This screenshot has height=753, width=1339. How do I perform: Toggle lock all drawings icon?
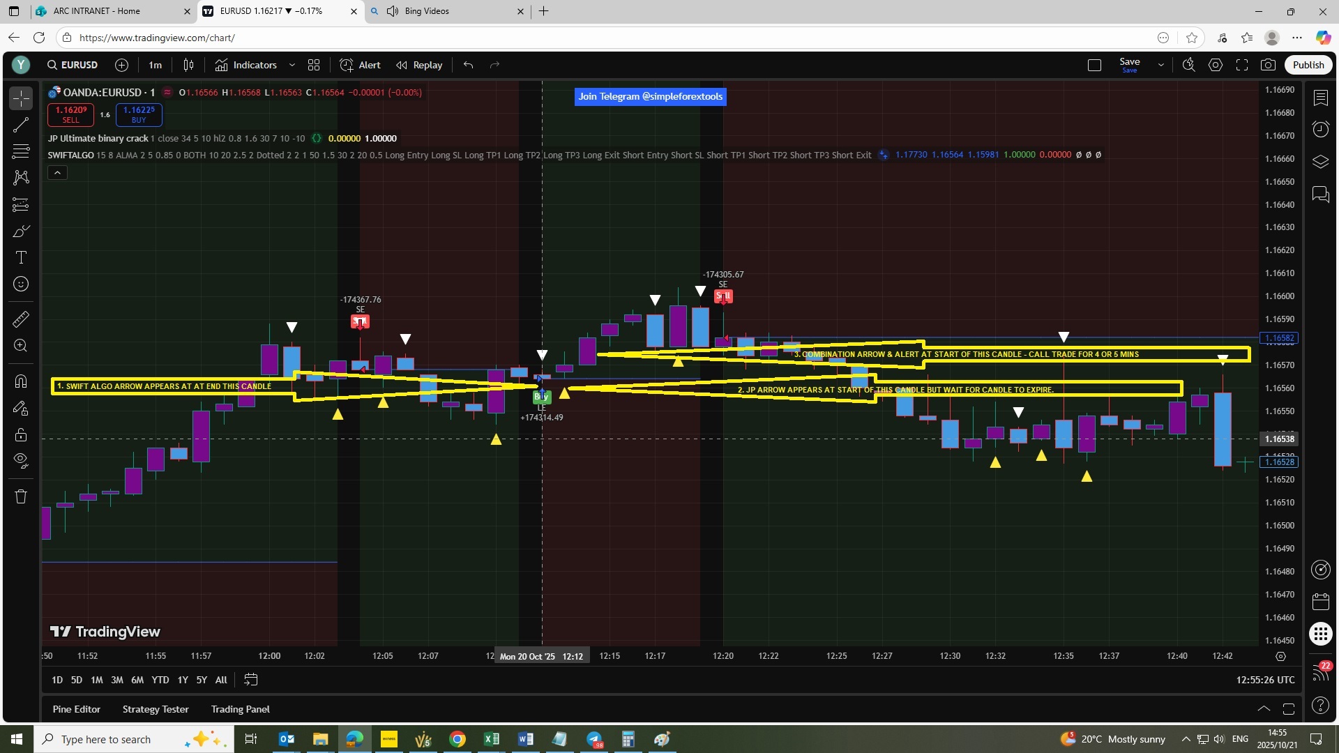(x=21, y=435)
